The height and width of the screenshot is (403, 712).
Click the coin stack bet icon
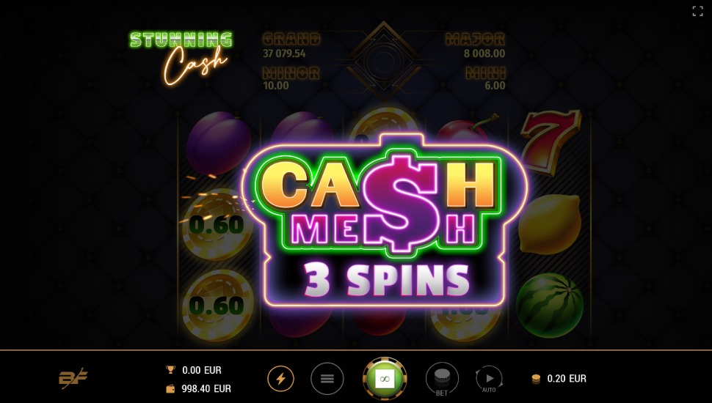click(536, 379)
